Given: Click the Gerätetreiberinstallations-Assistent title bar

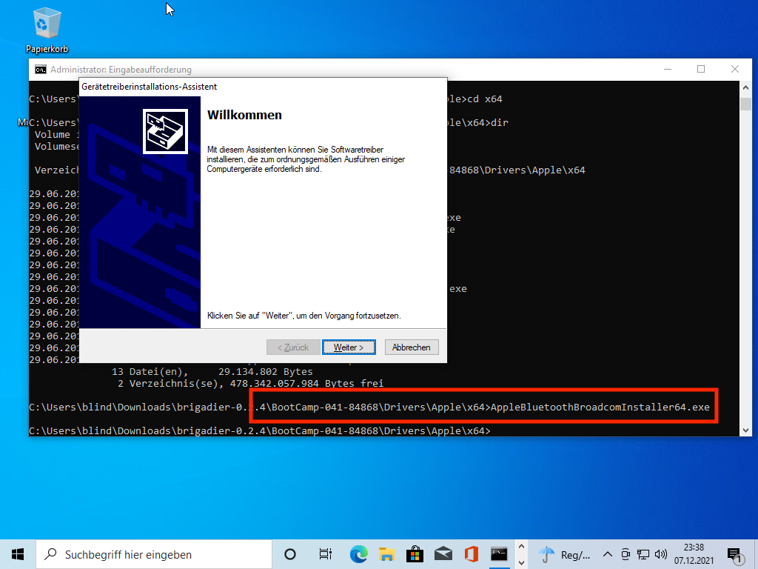Looking at the screenshot, I should click(263, 87).
